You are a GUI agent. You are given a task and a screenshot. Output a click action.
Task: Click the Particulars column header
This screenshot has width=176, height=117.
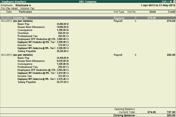[25, 12]
